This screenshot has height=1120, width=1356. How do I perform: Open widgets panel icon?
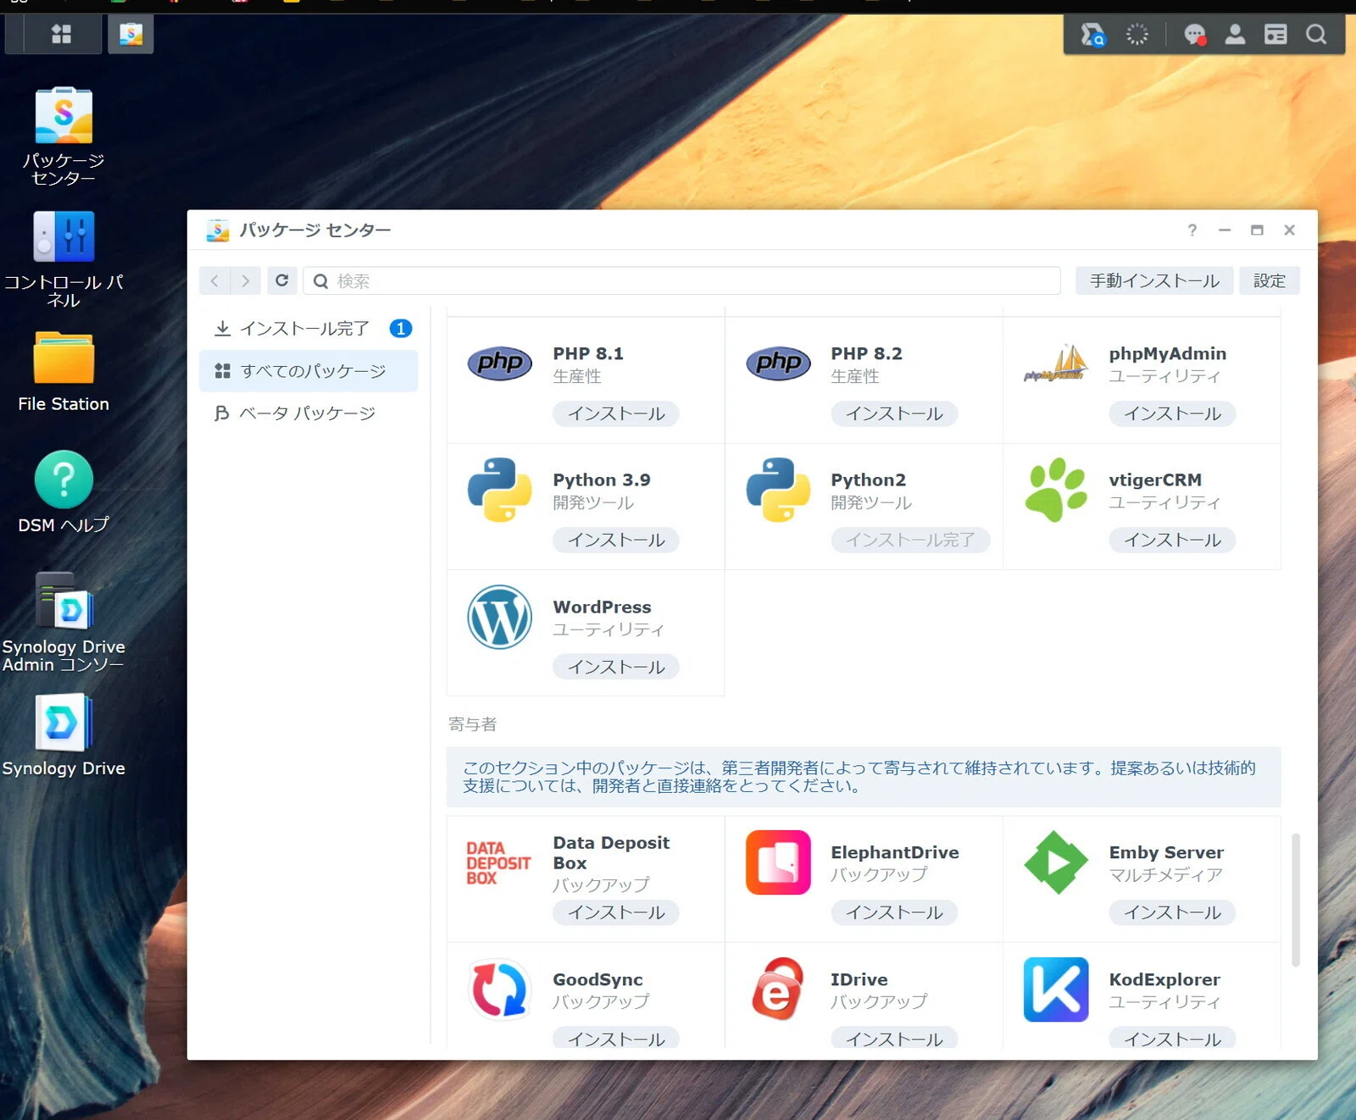pos(1275,35)
